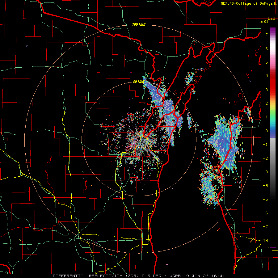Viewport: 278px width, 278px height.
Task: Click the DZD label above the color bar
Action: click(x=272, y=19)
